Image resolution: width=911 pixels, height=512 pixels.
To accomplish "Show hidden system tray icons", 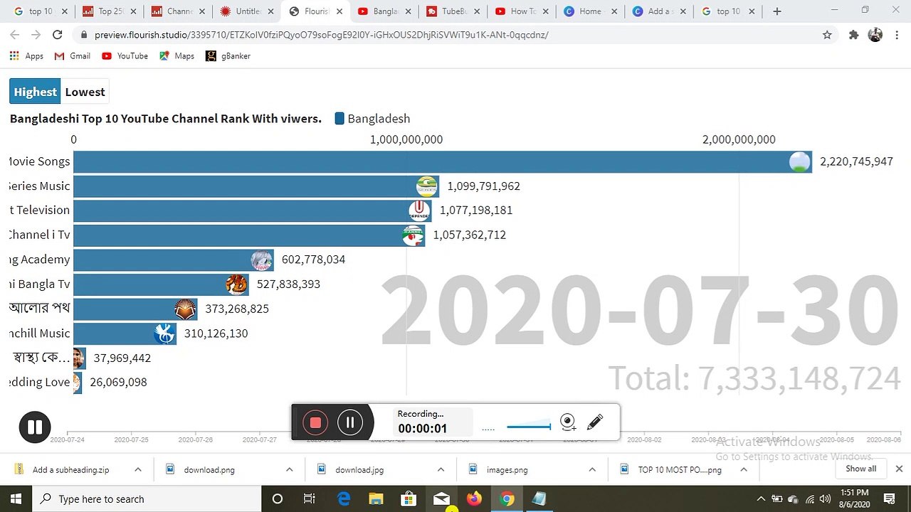I will point(761,499).
